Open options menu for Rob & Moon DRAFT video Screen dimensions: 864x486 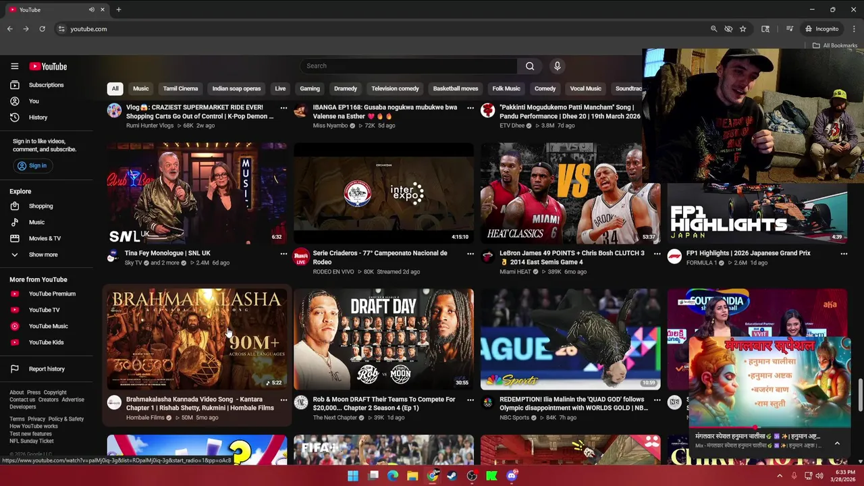[x=470, y=400]
